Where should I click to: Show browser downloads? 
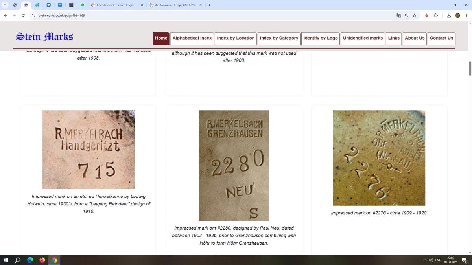coord(449,15)
